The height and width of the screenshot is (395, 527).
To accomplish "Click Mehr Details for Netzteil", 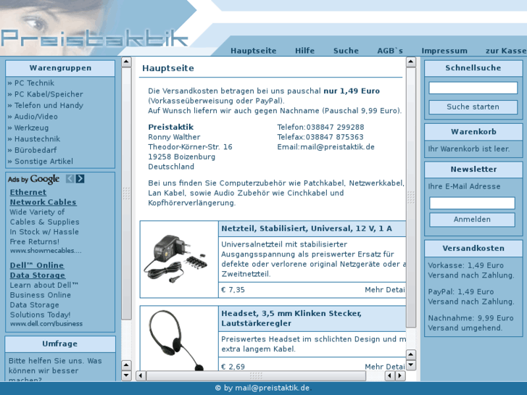I will coord(385,290).
